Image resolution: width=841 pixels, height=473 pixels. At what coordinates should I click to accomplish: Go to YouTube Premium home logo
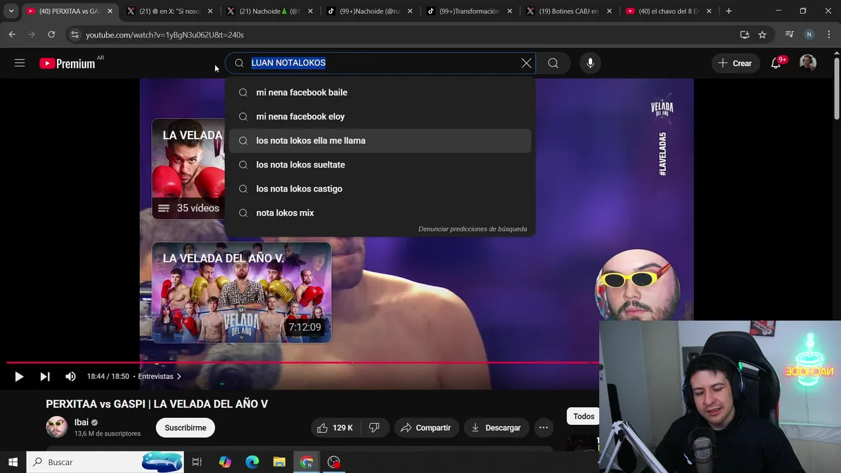pyautogui.click(x=67, y=63)
